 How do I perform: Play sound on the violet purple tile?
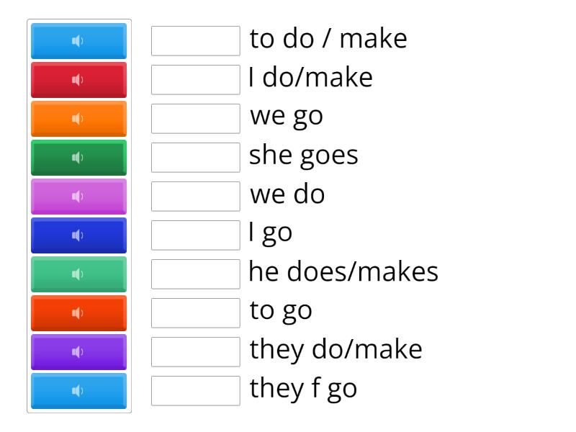click(78, 352)
